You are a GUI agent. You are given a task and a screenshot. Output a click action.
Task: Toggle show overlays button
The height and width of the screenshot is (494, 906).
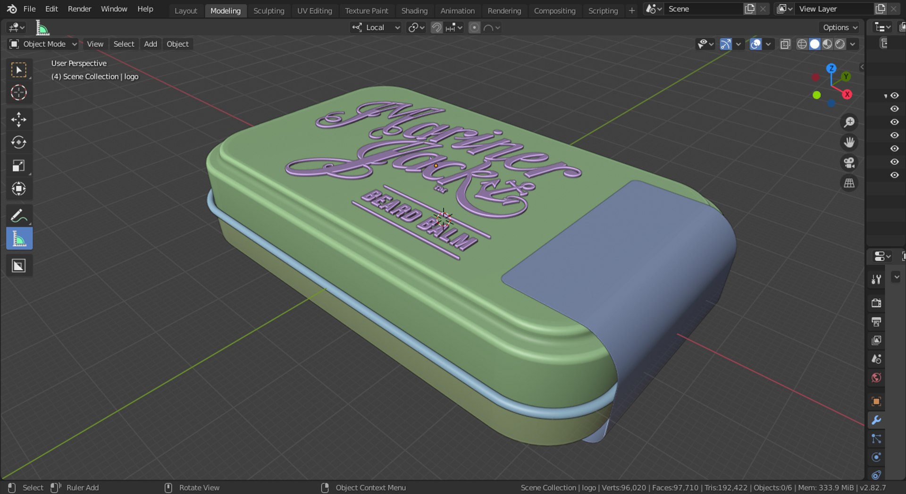click(755, 44)
